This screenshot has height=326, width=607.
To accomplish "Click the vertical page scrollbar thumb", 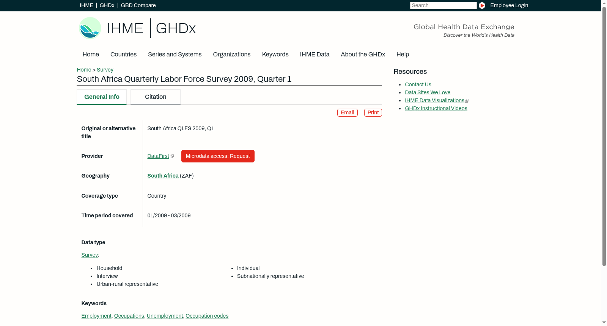I will 604,136.
